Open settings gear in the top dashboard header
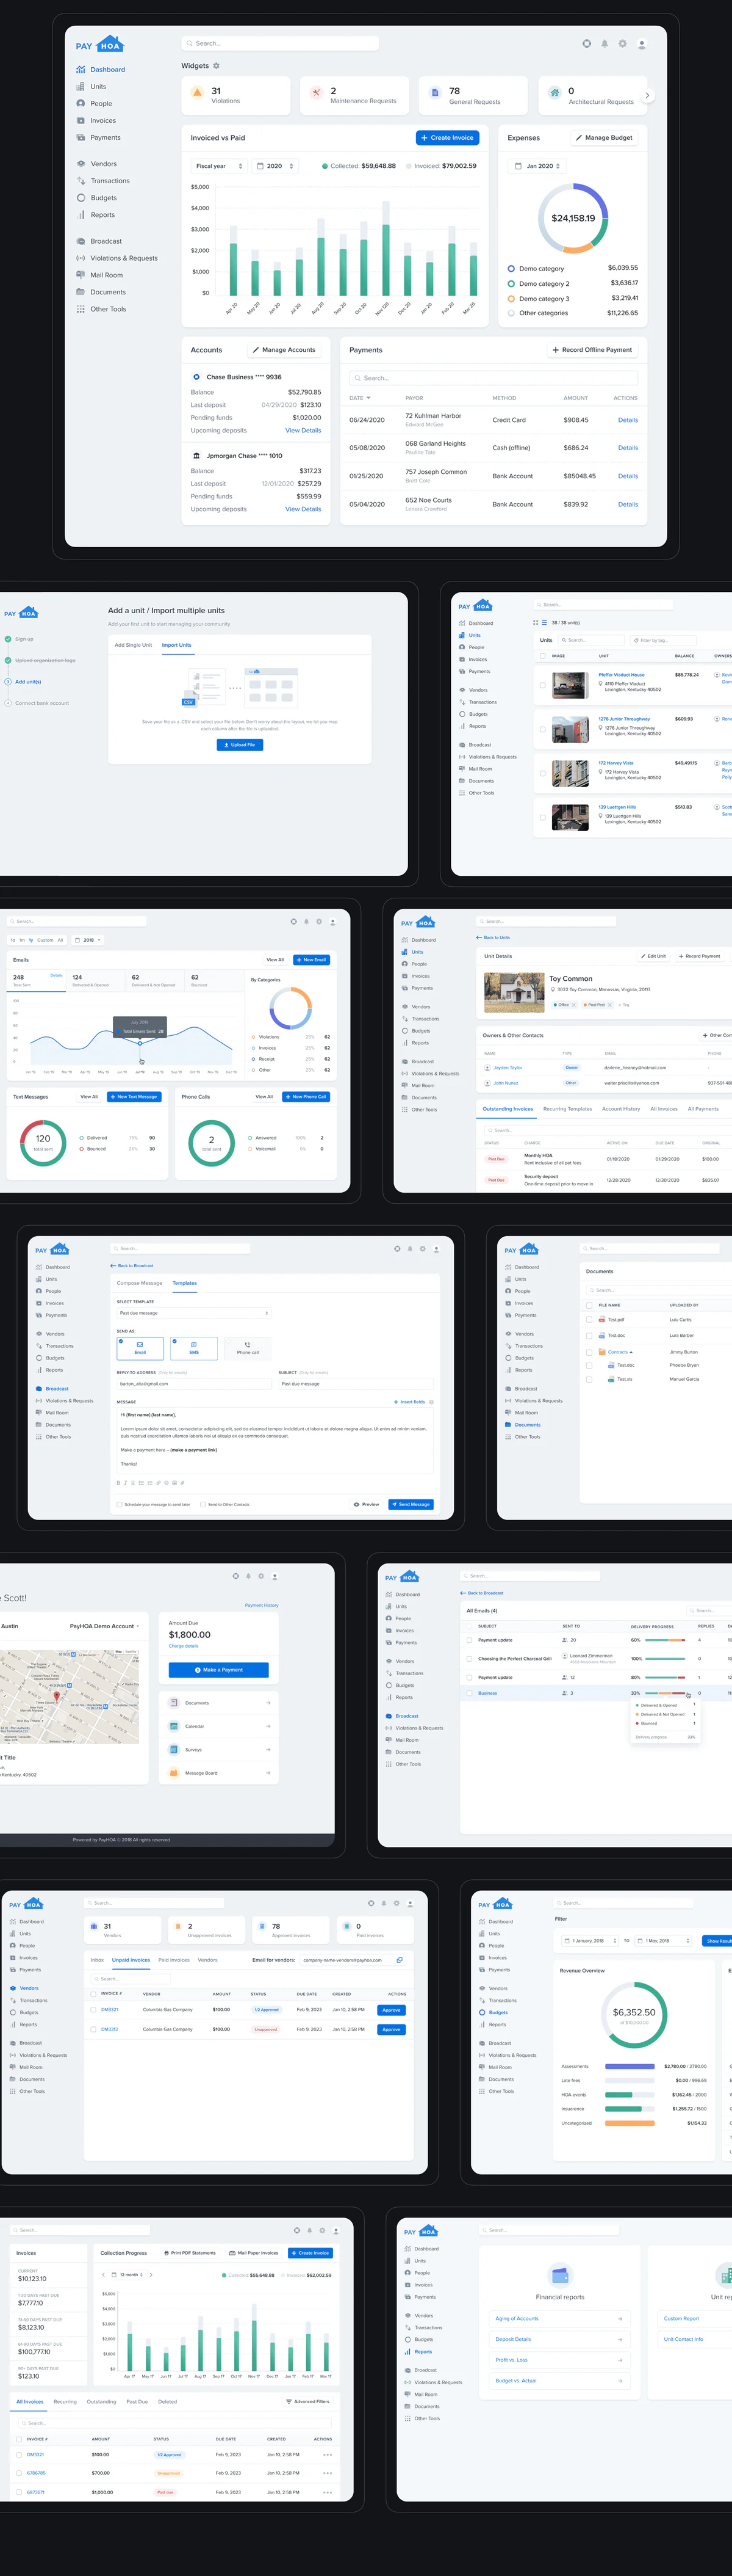Screen dimensions: 732x2576 click(x=622, y=43)
